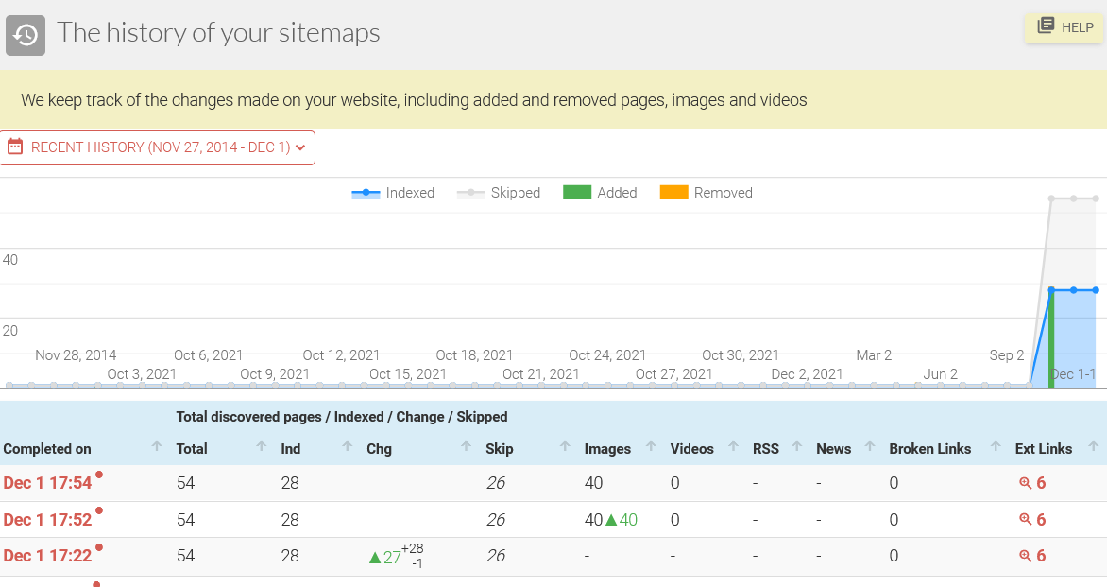Click the calendar icon on the date range filter
The width and height of the screenshot is (1107, 587).
tap(16, 147)
